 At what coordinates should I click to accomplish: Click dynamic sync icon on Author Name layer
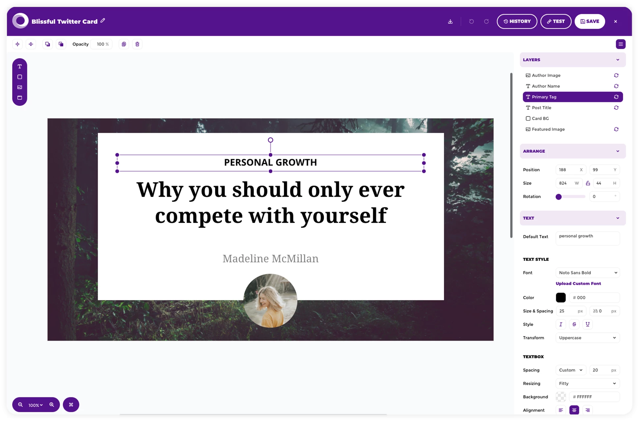pyautogui.click(x=616, y=86)
